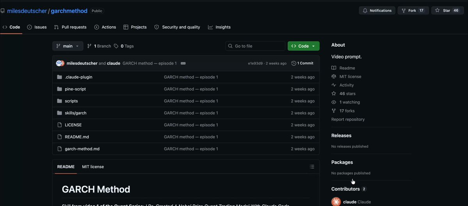Click Report repository link
The height and width of the screenshot is (206, 468).
[348, 120]
